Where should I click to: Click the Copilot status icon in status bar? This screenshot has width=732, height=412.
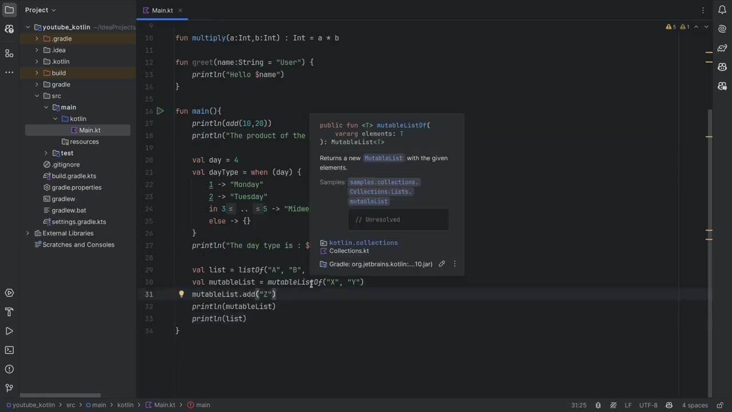click(x=669, y=405)
